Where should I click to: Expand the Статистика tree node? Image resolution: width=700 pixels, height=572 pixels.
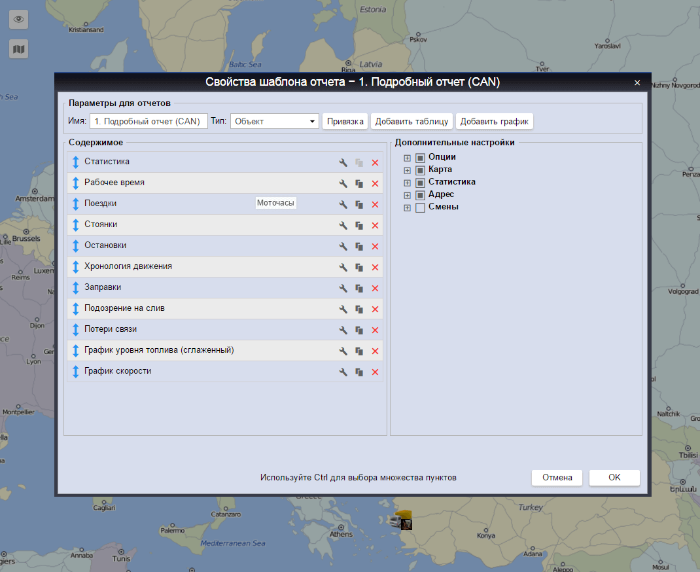pos(407,183)
